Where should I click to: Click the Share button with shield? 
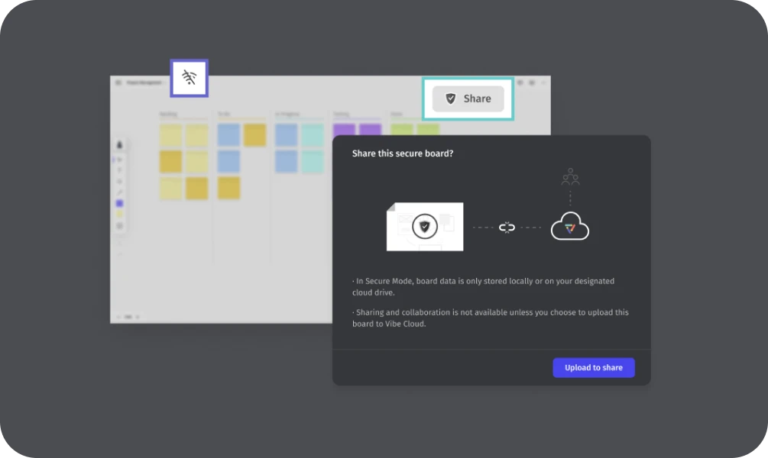click(468, 98)
